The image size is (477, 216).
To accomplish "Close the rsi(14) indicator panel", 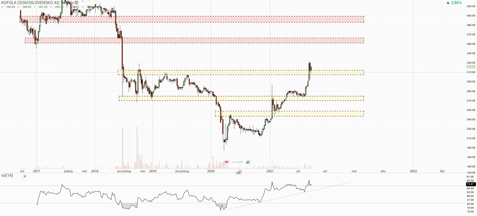I will 25,176.
